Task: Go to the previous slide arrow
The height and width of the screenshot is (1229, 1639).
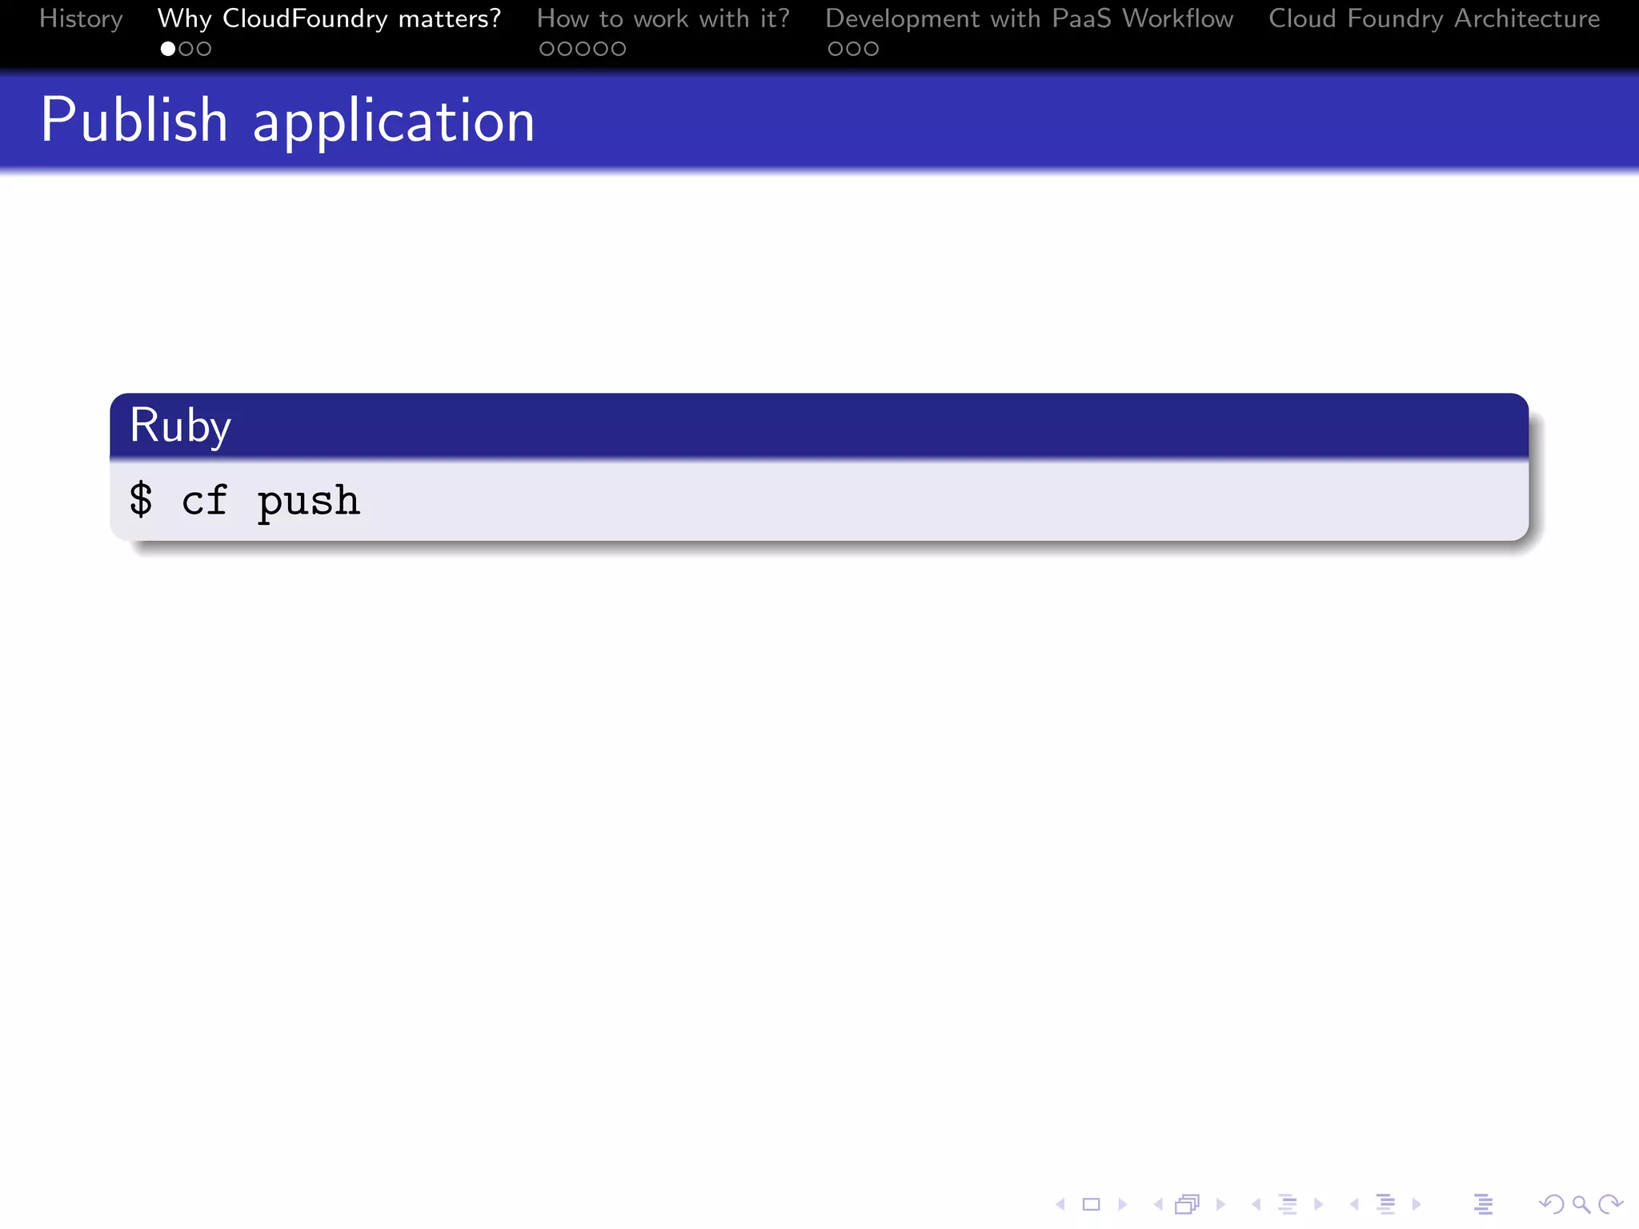Action: [1060, 1204]
